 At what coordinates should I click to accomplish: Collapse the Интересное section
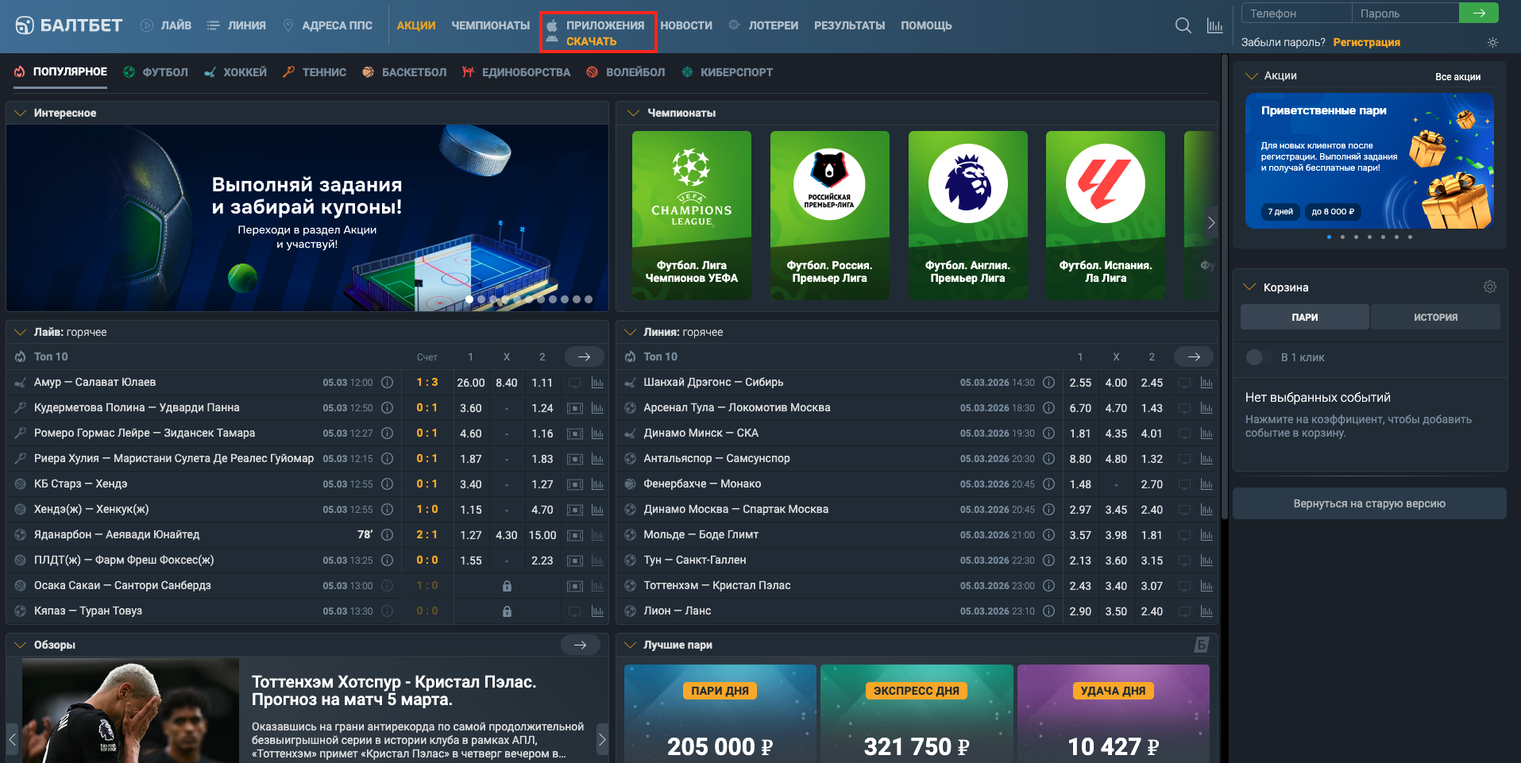click(x=21, y=113)
